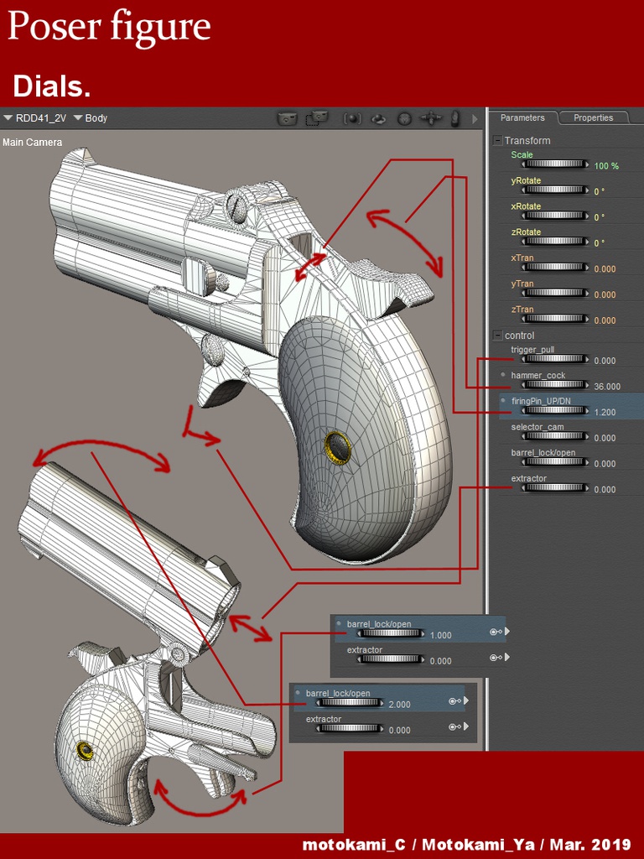
Task: Select the trigger_pull parameter label
Action: point(532,350)
